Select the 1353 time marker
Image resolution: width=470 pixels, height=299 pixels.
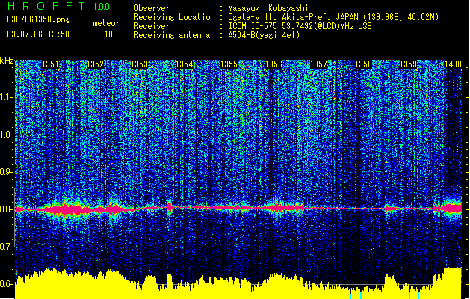pos(140,64)
